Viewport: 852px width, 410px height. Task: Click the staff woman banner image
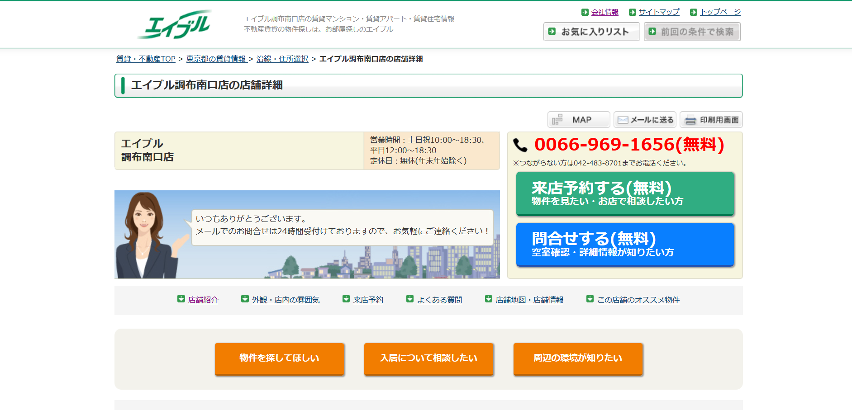click(307, 234)
